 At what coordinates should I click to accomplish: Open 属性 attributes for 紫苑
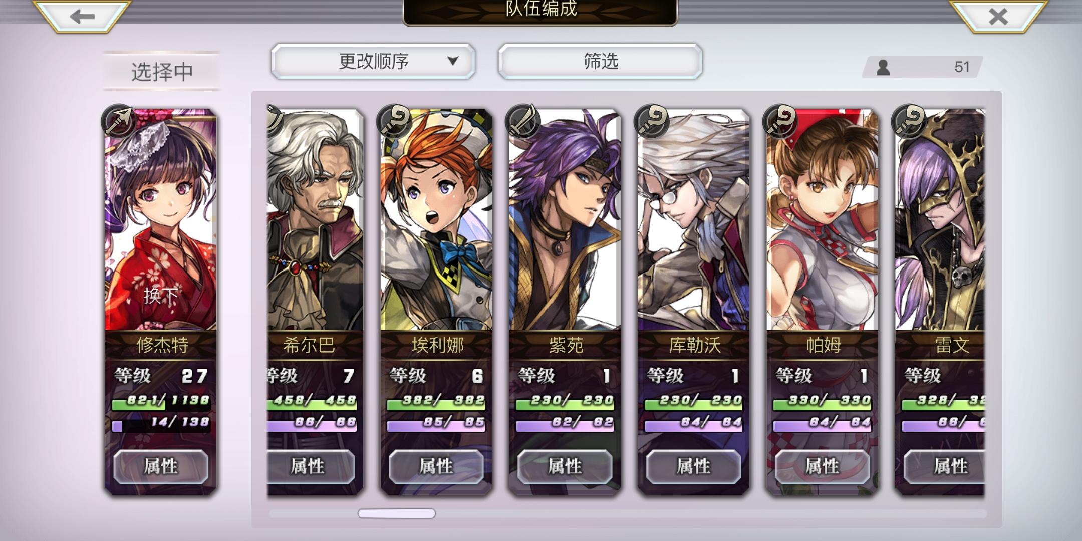click(565, 466)
